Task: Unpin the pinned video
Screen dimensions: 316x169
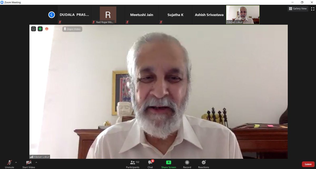Action: click(72, 29)
